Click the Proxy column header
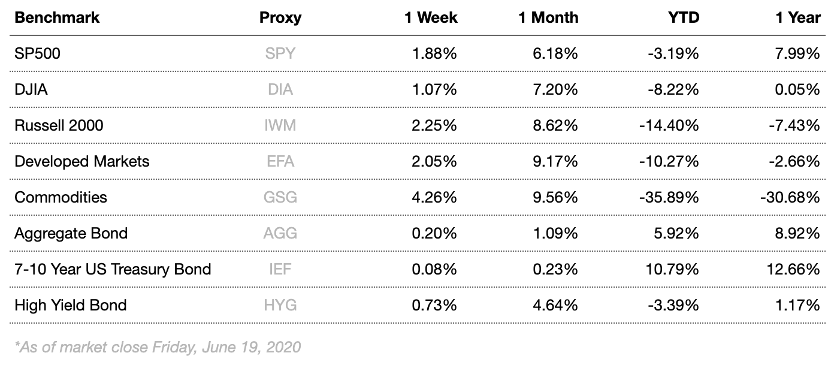Image resolution: width=840 pixels, height=374 pixels. [280, 17]
